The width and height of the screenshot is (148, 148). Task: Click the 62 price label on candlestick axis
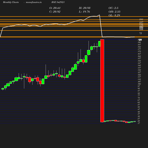pyautogui.click(x=139, y=102)
